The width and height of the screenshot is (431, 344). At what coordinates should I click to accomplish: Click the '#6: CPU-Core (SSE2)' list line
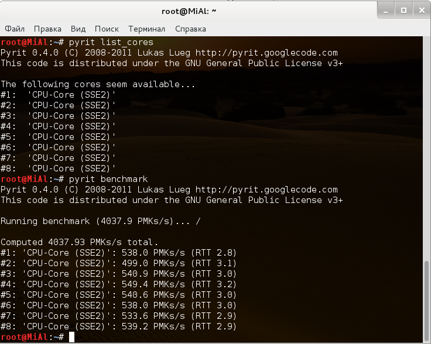point(58,147)
